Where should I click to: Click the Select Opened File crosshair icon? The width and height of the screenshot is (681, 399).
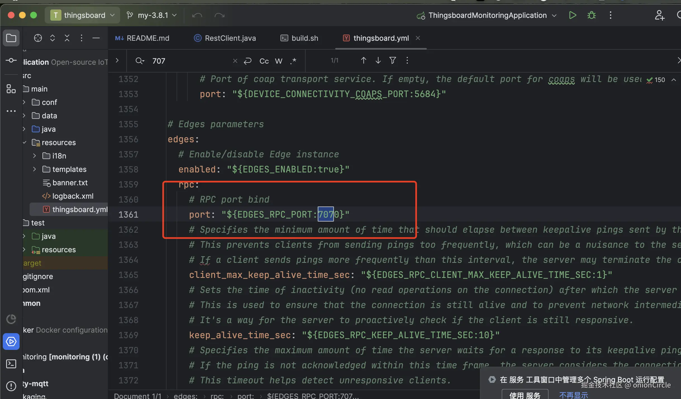[x=38, y=38]
